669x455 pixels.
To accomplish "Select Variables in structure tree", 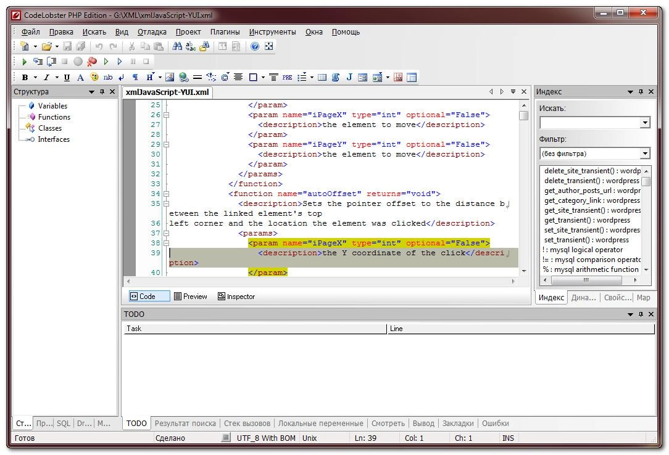I will pyautogui.click(x=52, y=106).
